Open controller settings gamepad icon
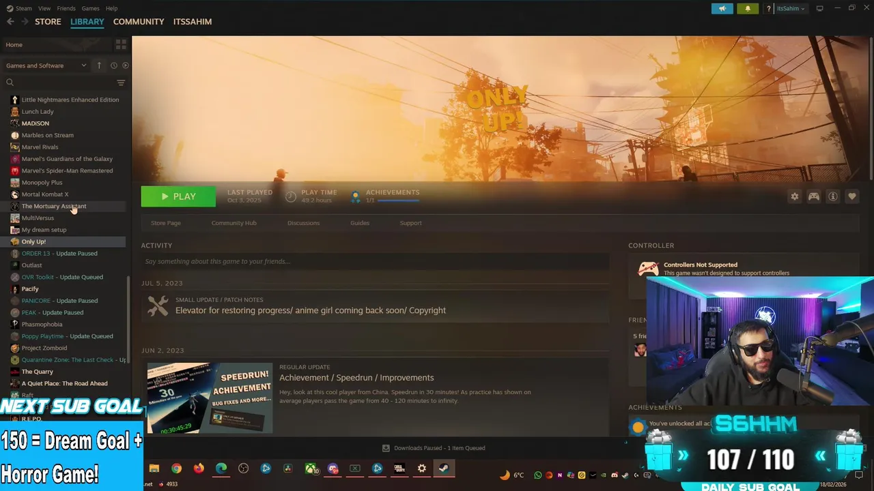The width and height of the screenshot is (874, 491). pos(814,196)
